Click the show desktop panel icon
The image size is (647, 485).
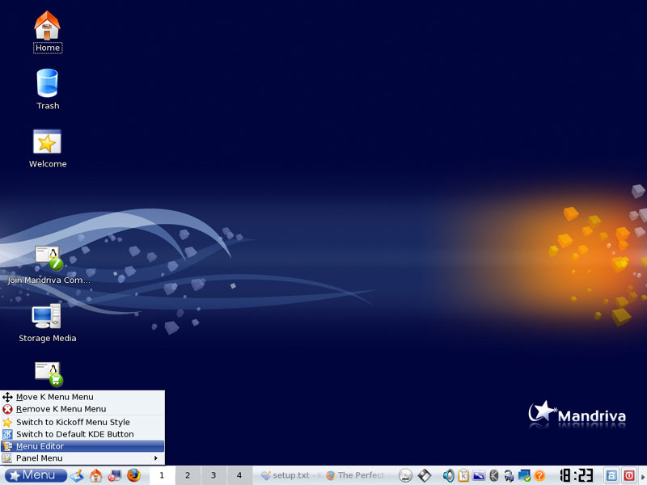point(77,475)
